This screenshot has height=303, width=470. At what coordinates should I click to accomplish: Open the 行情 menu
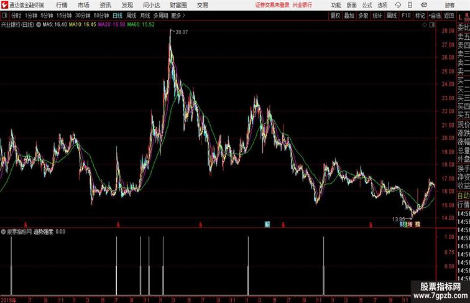point(62,5)
